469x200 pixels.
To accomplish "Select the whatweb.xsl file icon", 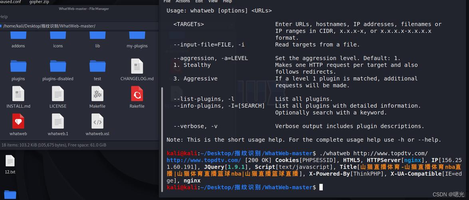I will (97, 121).
